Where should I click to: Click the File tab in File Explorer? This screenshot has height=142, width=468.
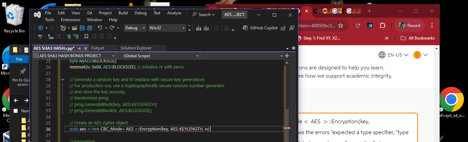pos(19,59)
